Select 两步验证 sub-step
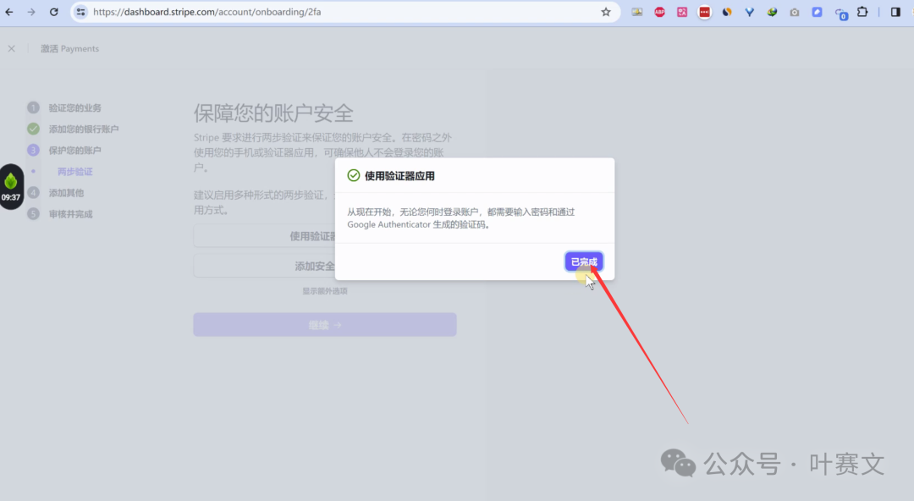914x501 pixels. pyautogui.click(x=74, y=172)
